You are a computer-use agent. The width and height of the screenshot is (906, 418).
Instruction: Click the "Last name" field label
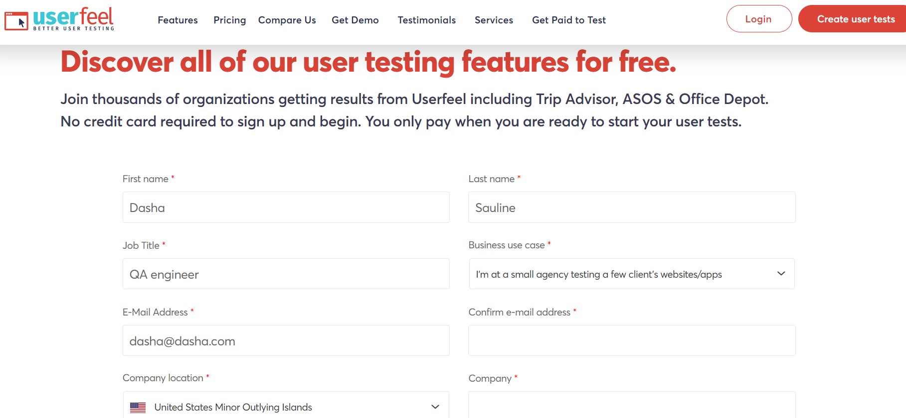click(x=492, y=179)
